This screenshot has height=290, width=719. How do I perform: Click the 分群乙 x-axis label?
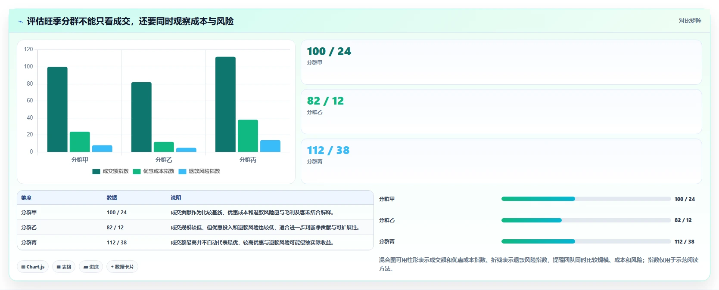pos(164,160)
